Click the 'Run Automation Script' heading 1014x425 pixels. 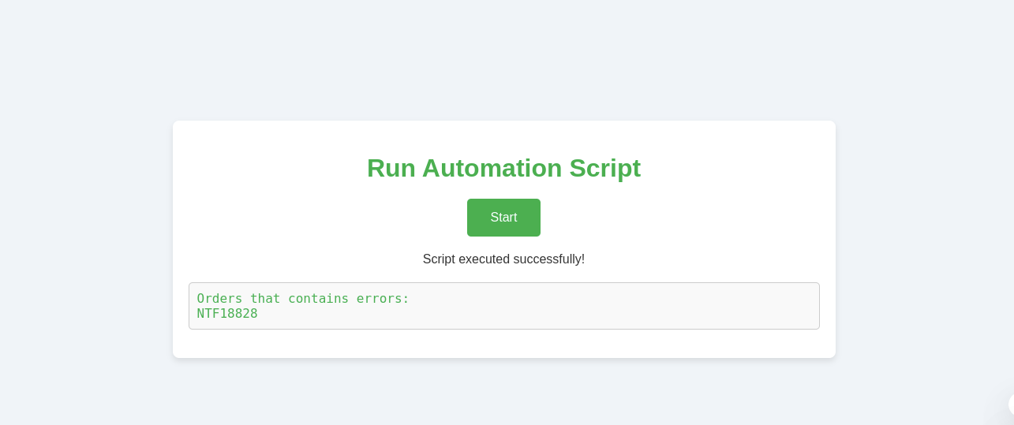tap(503, 168)
